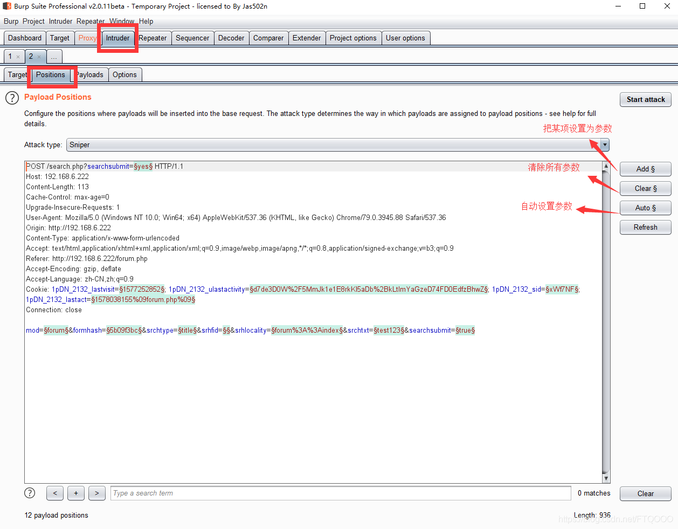Switch to the Comparer tab
The width and height of the screenshot is (678, 529).
click(x=268, y=38)
